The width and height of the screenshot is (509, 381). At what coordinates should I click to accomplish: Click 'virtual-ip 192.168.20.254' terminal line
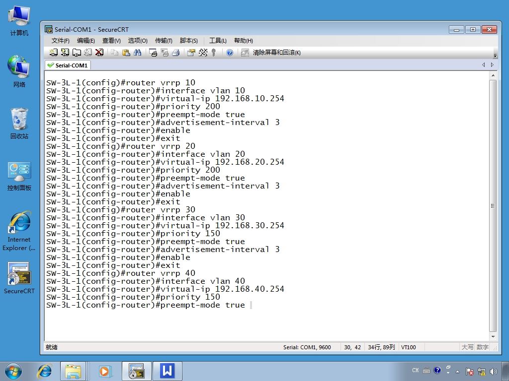[165, 162]
